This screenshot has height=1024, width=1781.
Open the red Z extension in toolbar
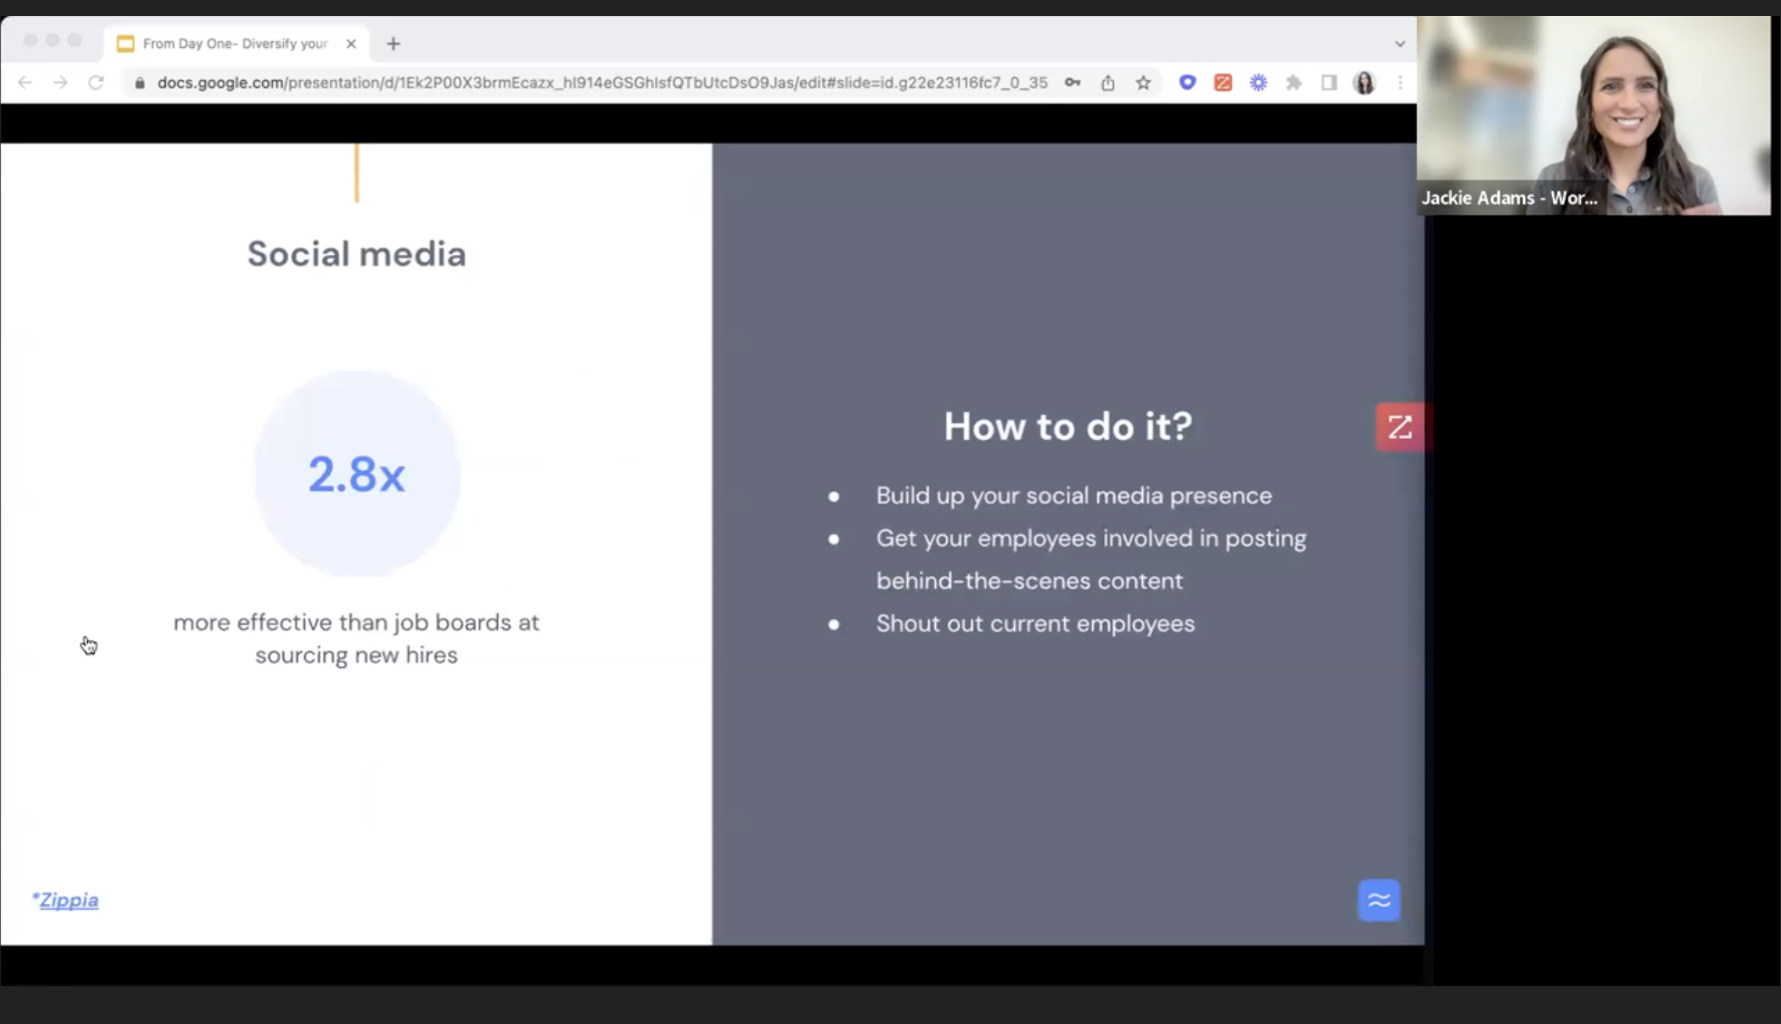coord(1223,83)
